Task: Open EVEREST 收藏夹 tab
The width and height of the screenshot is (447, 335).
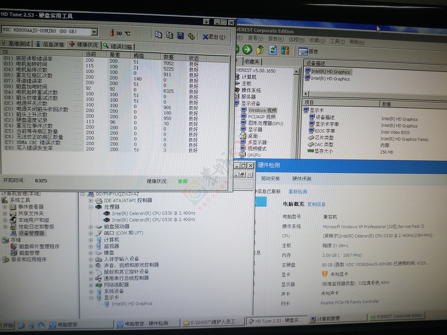Action: pos(252,61)
